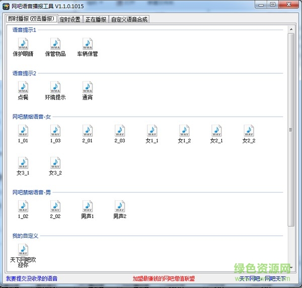302x288 pixels.
Task: Click the app icon in the title bar
Action: (6, 7)
